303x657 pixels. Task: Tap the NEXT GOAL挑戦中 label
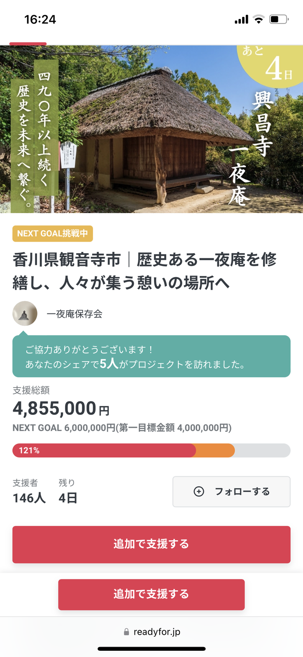click(x=53, y=233)
